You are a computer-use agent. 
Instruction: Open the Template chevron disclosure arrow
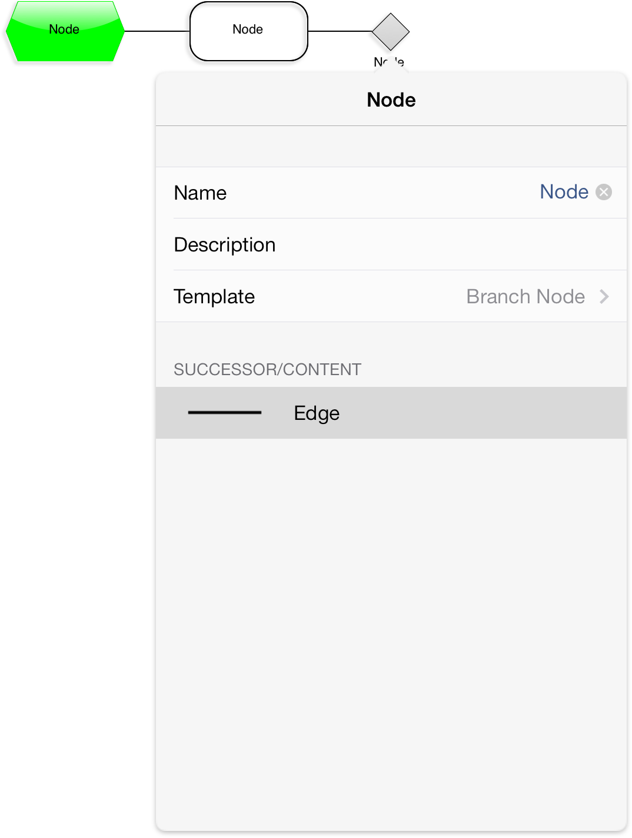click(x=604, y=296)
